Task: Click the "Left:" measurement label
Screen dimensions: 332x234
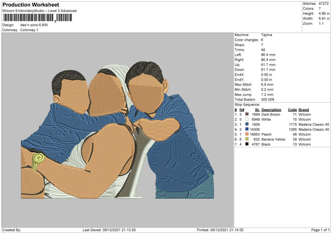Action: [x=238, y=55]
